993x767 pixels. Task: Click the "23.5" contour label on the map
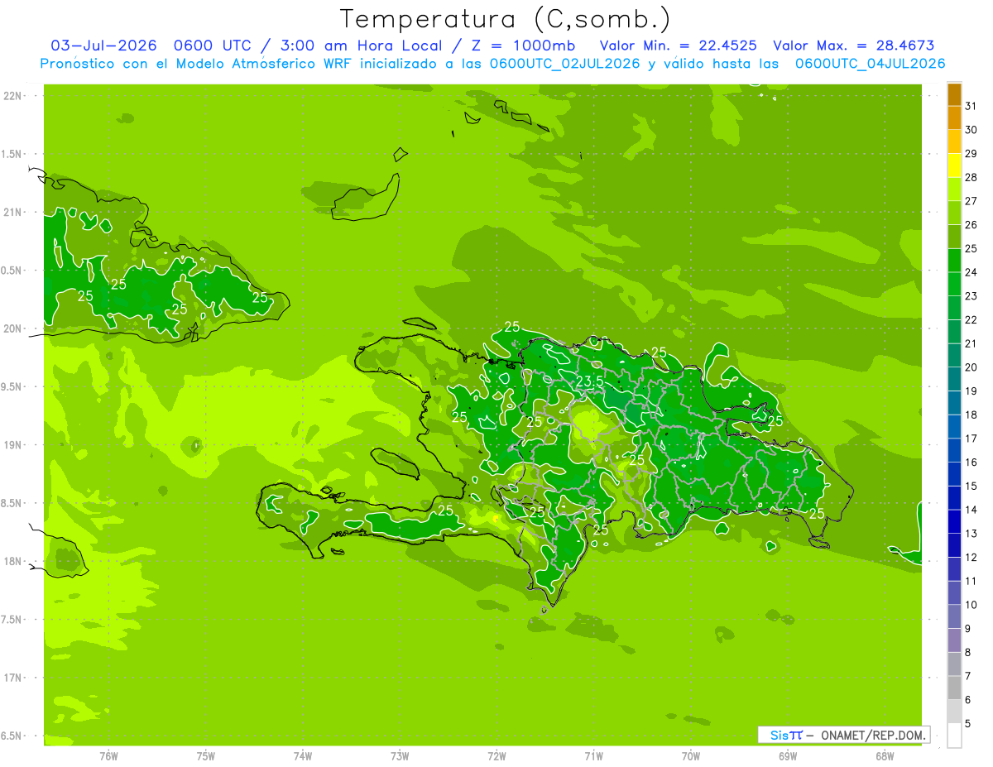588,381
